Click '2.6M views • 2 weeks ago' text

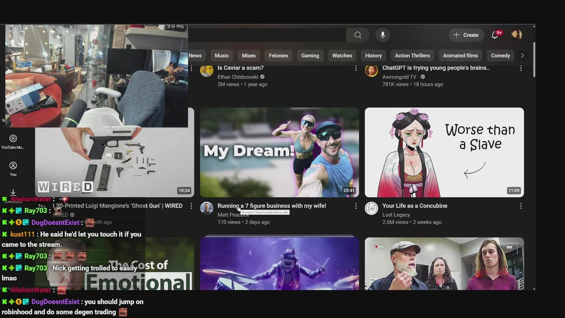tap(412, 222)
